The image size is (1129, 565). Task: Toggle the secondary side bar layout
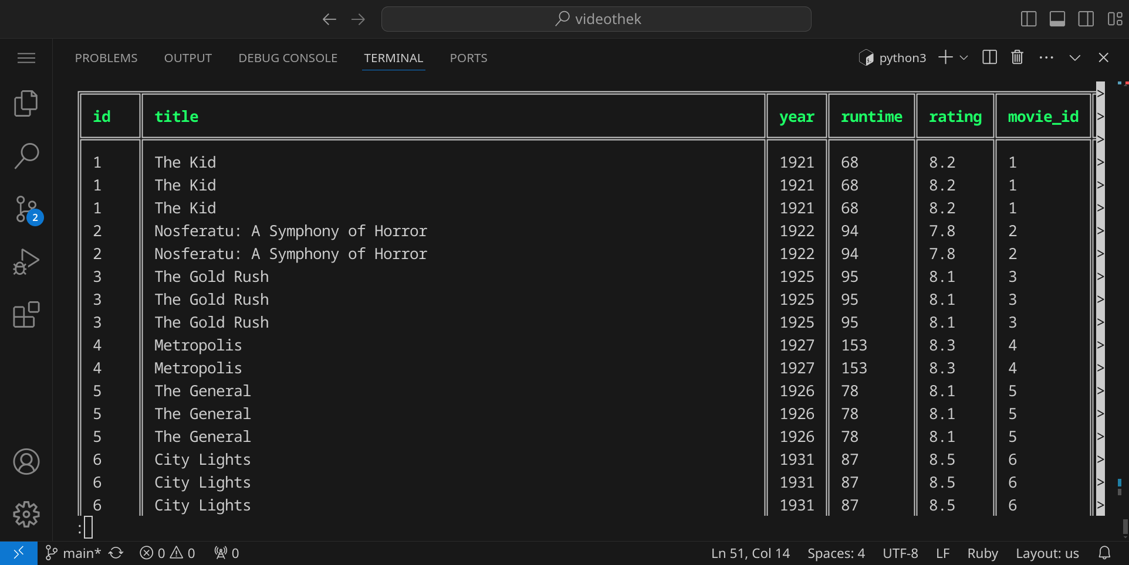[x=1086, y=19]
